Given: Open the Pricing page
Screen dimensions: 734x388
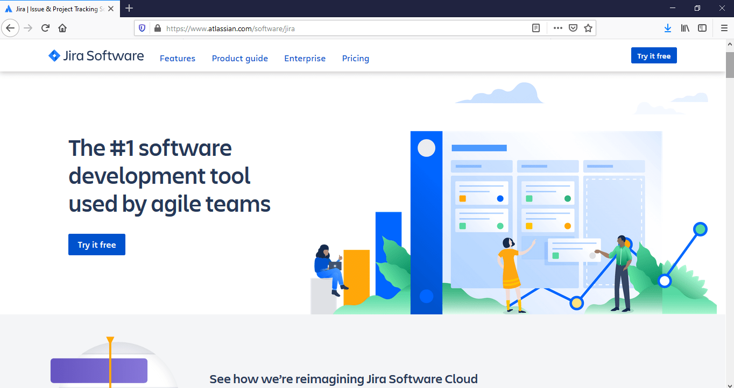Looking at the screenshot, I should tap(356, 58).
